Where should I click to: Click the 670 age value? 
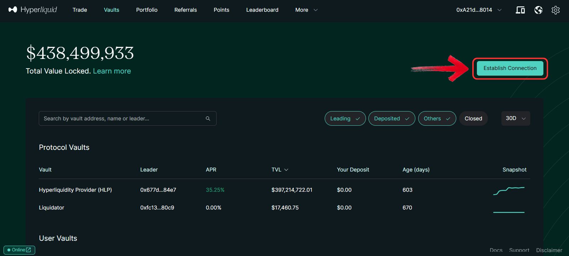tap(407, 208)
